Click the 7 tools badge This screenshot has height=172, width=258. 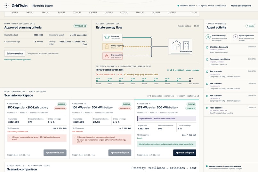click(x=250, y=26)
